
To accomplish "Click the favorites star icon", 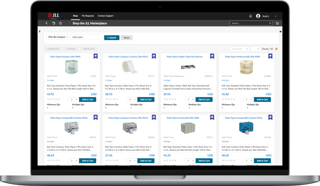I will pyautogui.click(x=60, y=23).
